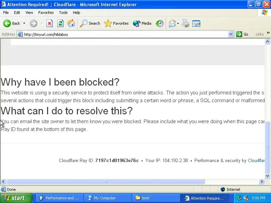This screenshot has width=271, height=203.
Task: Switch to Performance and... taskbar window
Action: (60, 198)
